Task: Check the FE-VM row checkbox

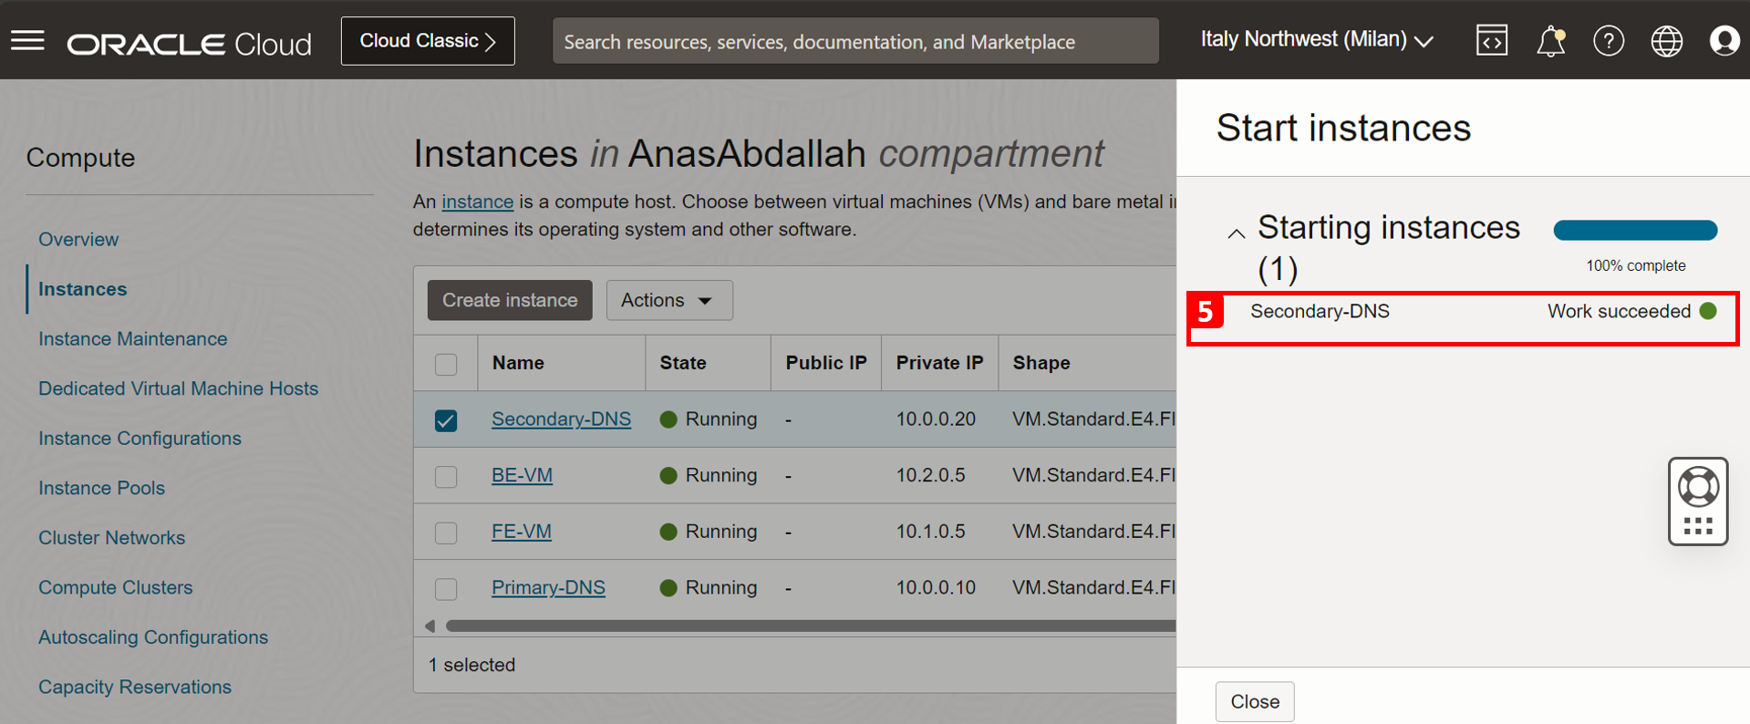Action: click(446, 533)
